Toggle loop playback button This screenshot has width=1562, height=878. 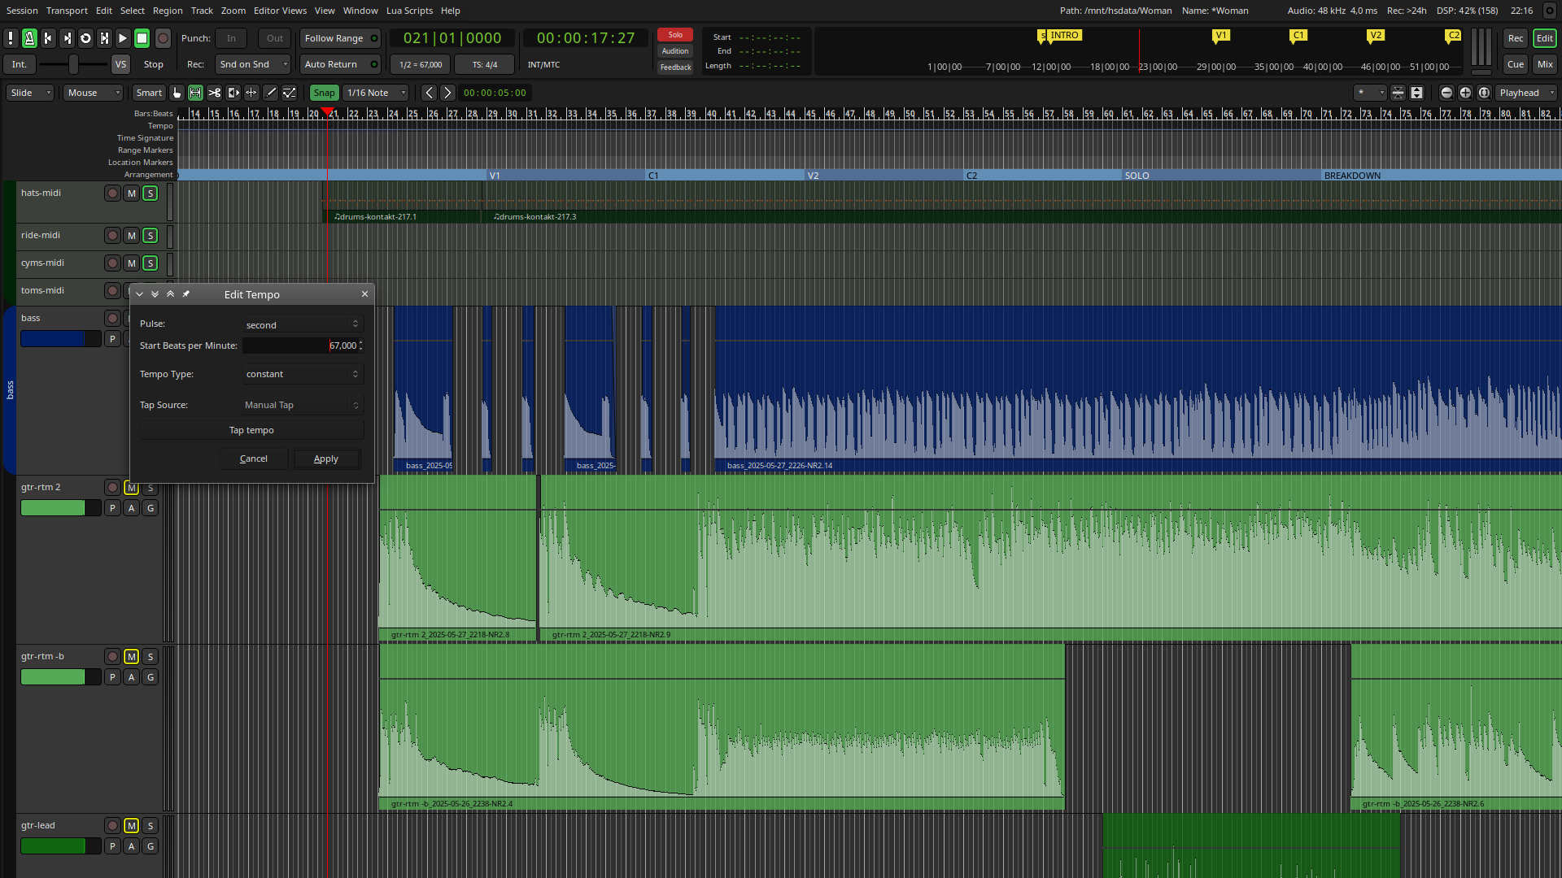(x=85, y=38)
